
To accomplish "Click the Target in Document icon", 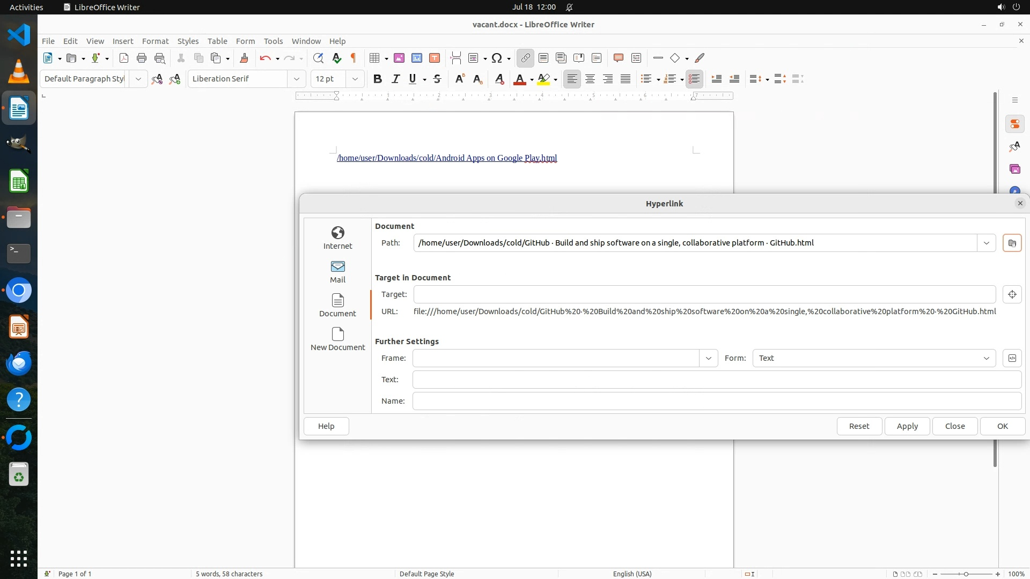I will pyautogui.click(x=1012, y=294).
